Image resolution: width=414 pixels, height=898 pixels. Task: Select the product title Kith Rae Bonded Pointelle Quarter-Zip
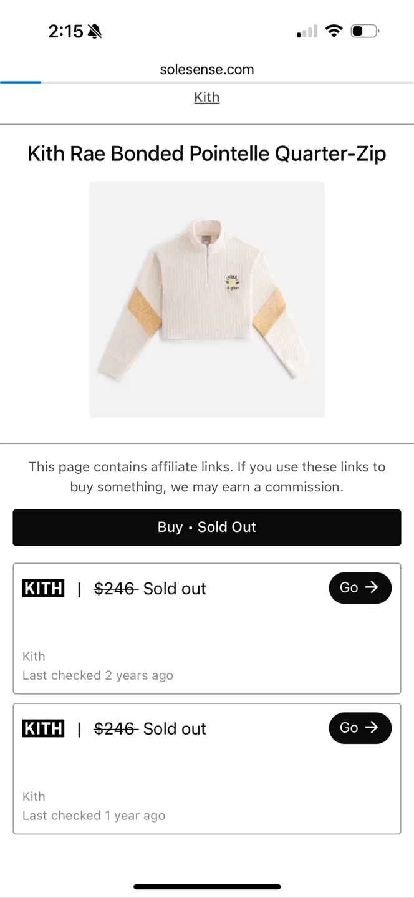point(206,153)
